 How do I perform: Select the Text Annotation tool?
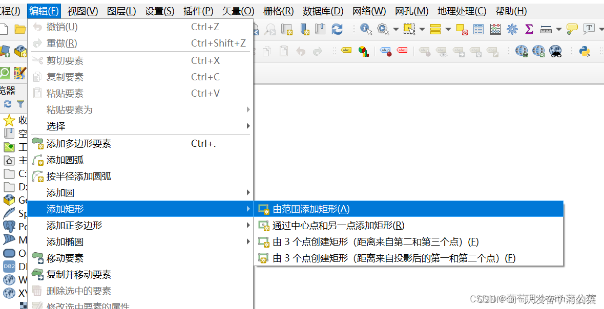(x=589, y=29)
